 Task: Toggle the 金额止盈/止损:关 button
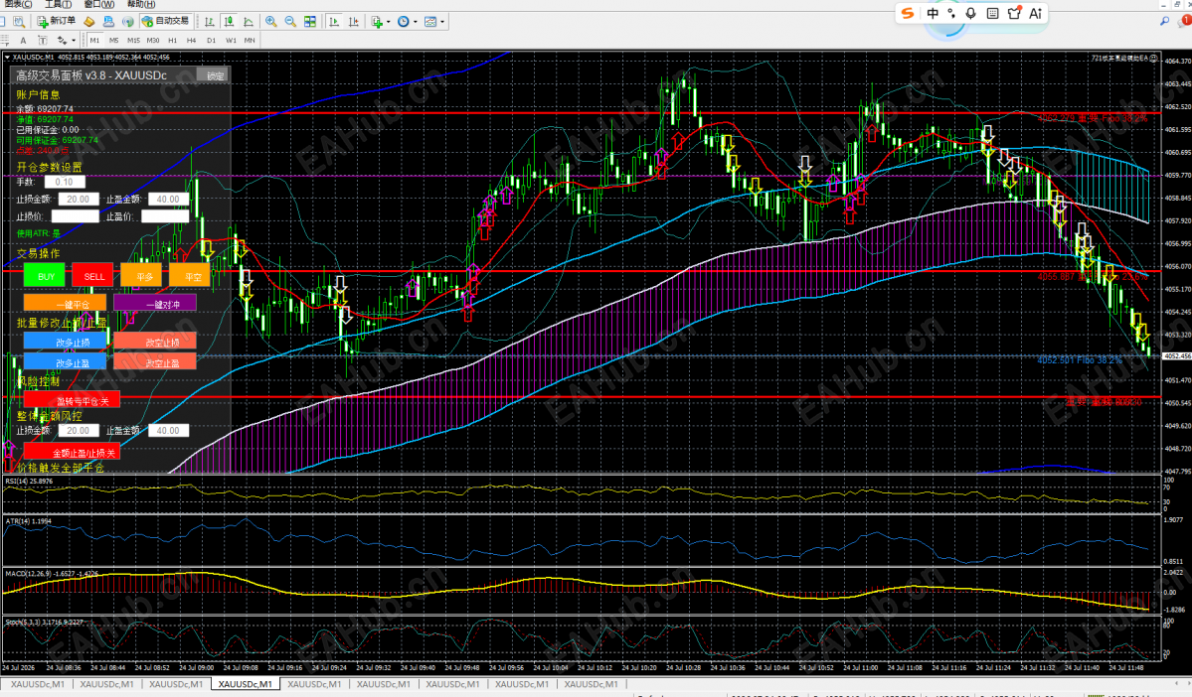tap(72, 452)
